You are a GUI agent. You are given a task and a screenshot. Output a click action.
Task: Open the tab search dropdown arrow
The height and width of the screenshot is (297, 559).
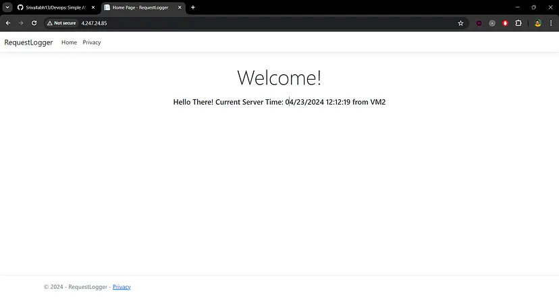pos(7,7)
